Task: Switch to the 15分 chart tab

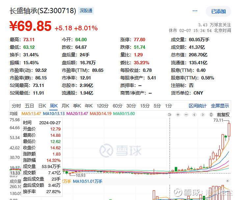Action: 145,106
